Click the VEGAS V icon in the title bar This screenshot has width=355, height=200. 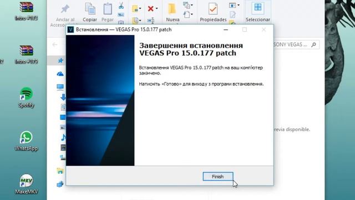[70, 29]
